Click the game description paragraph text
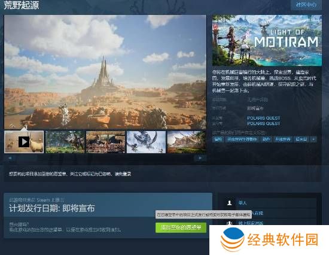 click(x=264, y=81)
